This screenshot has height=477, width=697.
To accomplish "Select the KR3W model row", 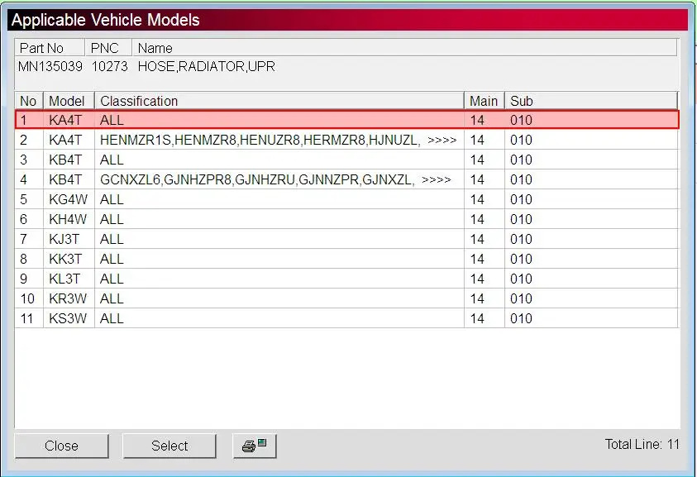I will 346,298.
